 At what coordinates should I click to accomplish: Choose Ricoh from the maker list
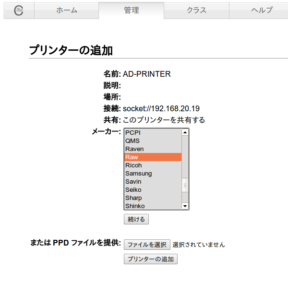pyautogui.click(x=152, y=165)
